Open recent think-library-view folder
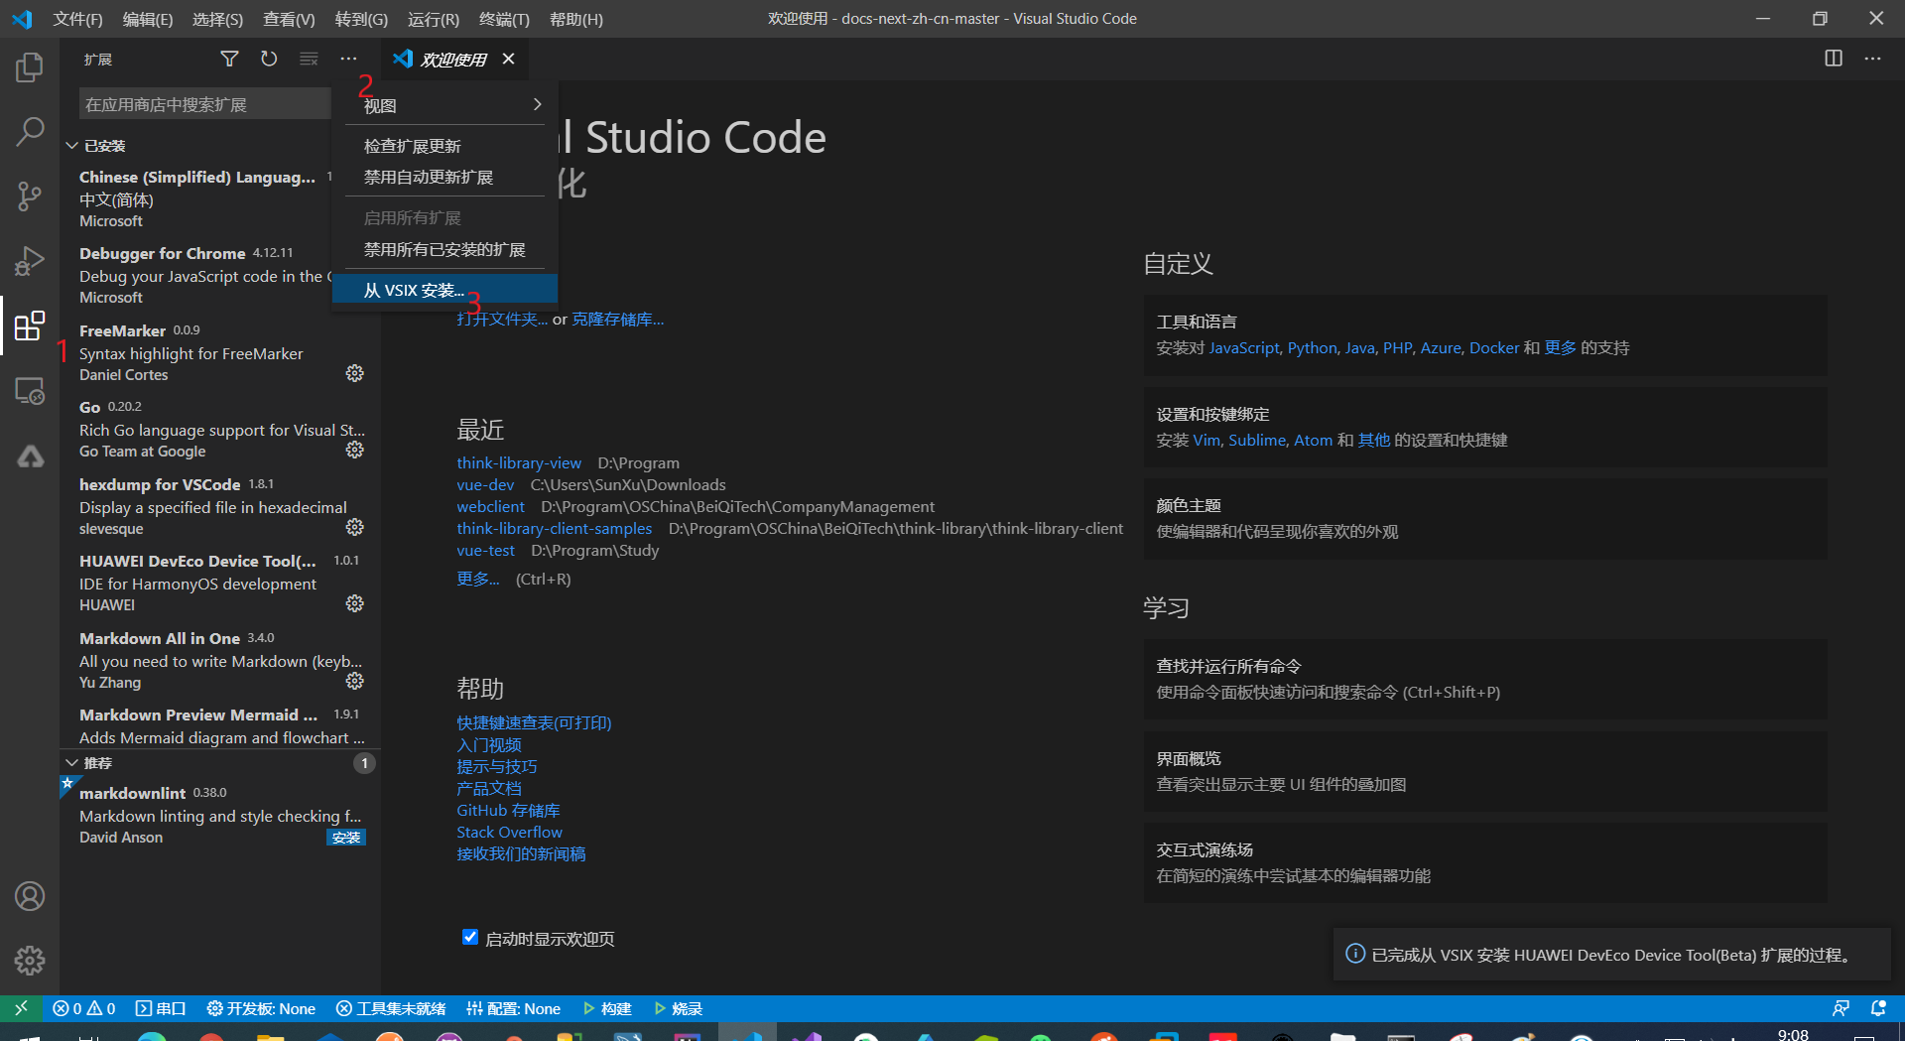Image resolution: width=1905 pixels, height=1041 pixels. (x=519, y=463)
